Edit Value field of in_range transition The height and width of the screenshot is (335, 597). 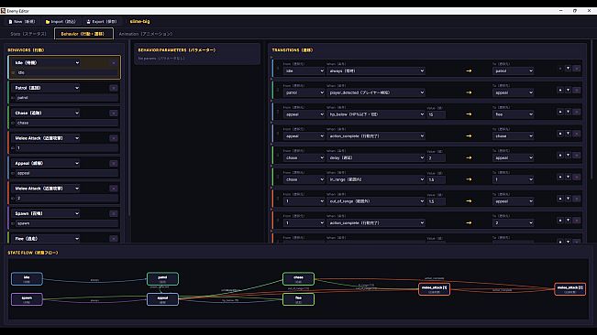click(x=436, y=179)
